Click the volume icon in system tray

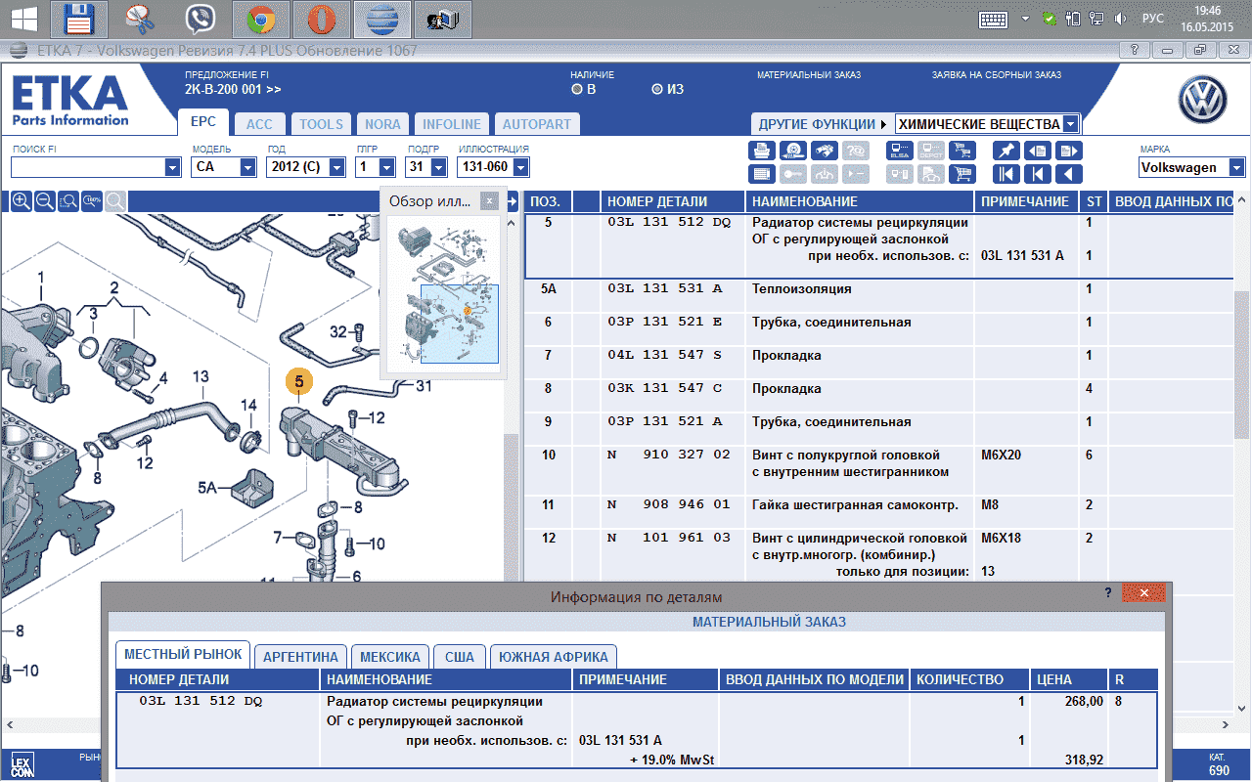click(x=1121, y=18)
